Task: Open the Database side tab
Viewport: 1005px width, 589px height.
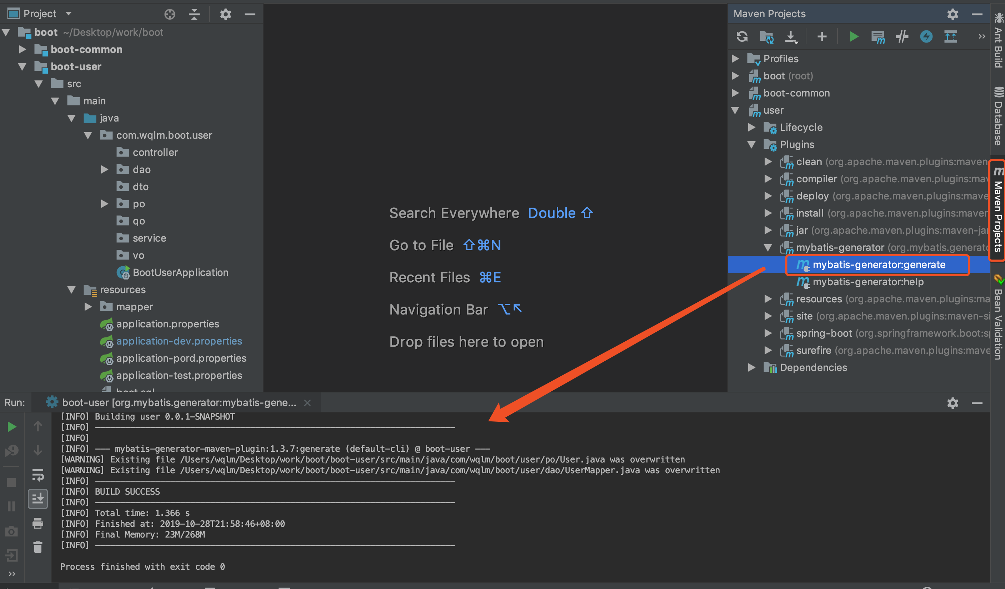Action: [x=998, y=116]
